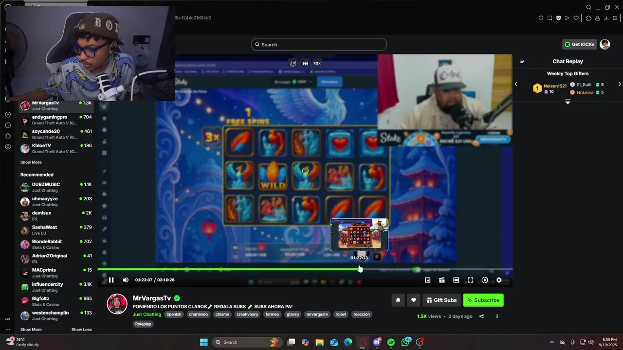Pause the video playback
This screenshot has height=350, width=623.
111,280
